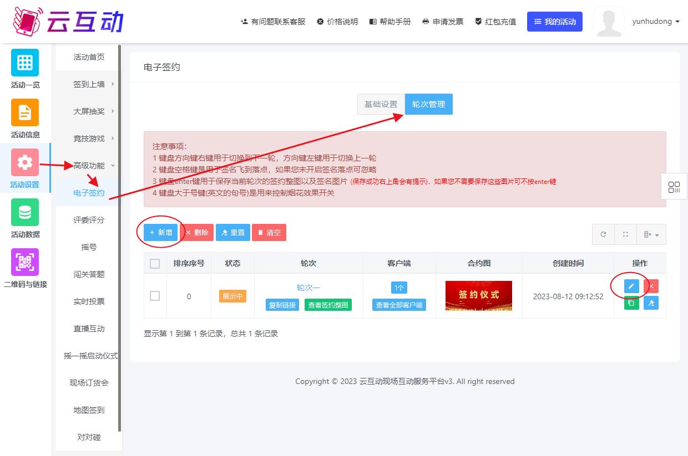Open the column visibility dropdown
Image resolution: width=688 pixels, height=456 pixels.
[651, 234]
